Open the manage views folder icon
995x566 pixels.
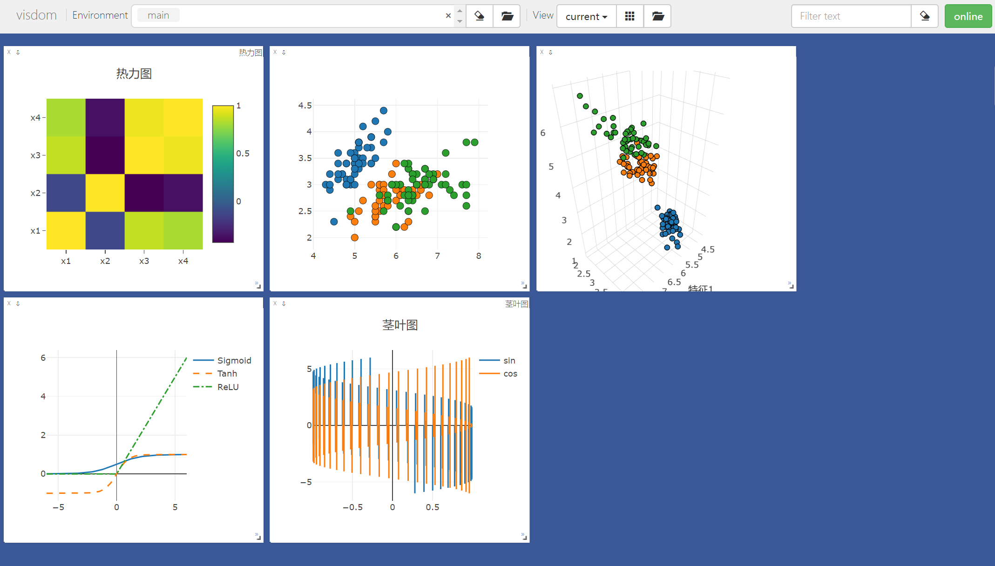[657, 16]
